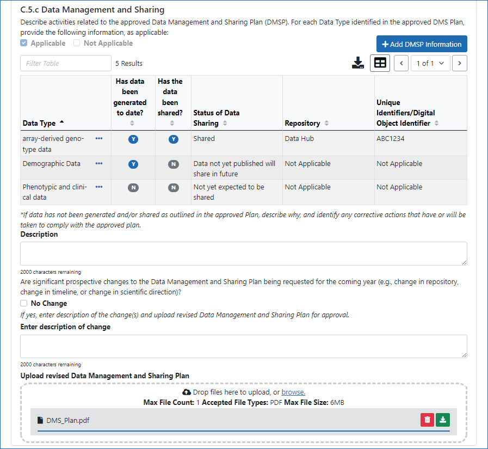The height and width of the screenshot is (449, 488).
Task: Check the Not Applicable checkbox
Action: click(77, 43)
